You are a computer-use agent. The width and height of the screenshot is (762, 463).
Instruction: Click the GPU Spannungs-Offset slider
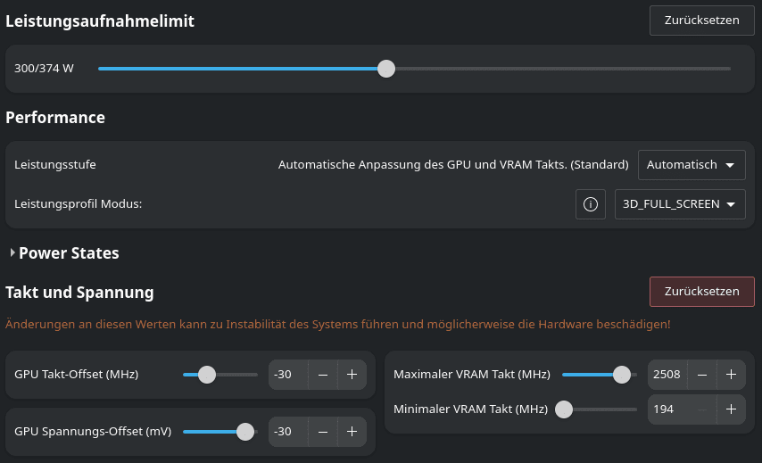point(220,432)
